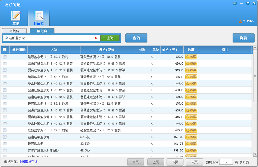Viewport: 258px width, 167px height.
Task: Tick the checkbox for the 461.27 price row
Action: 5,144
